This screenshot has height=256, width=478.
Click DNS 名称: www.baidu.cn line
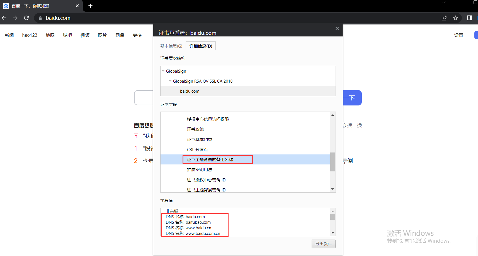188,228
